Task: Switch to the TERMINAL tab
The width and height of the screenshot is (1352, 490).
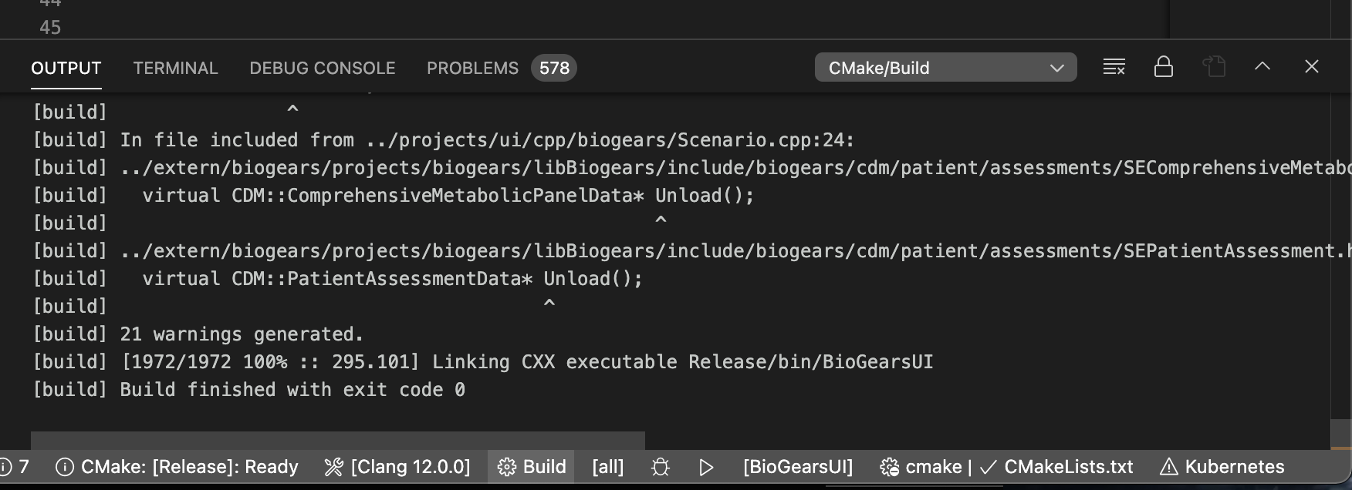Action: [x=175, y=68]
